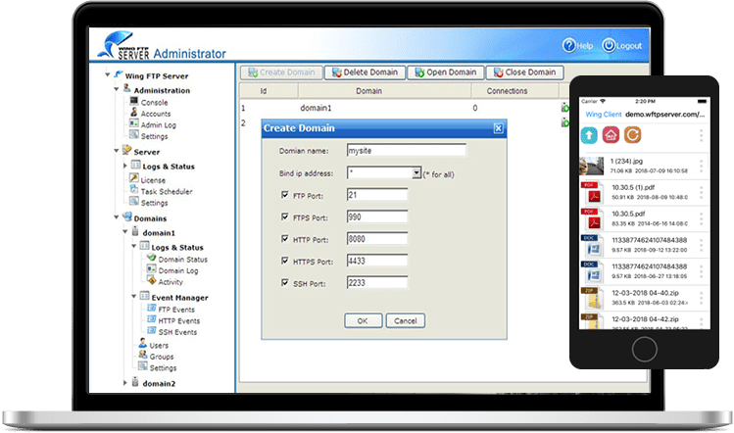Viewport: 734px width, 433px height.
Task: Open SSH Events in Event Manager
Action: [177, 332]
